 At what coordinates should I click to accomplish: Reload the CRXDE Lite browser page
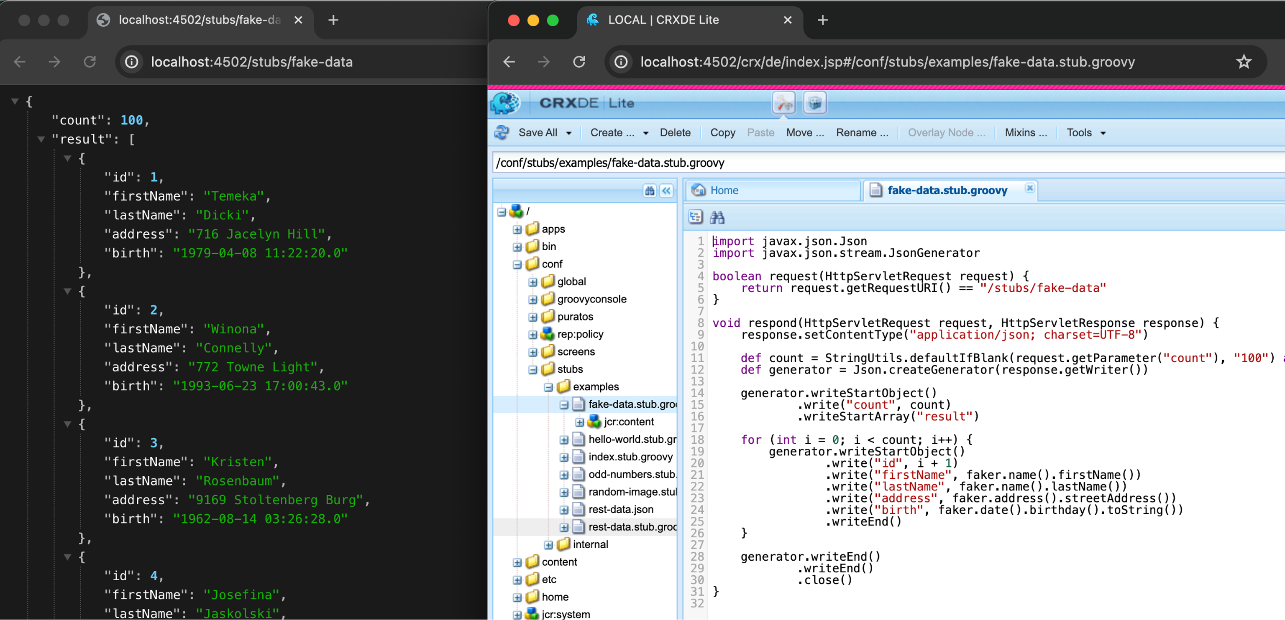[x=579, y=62]
